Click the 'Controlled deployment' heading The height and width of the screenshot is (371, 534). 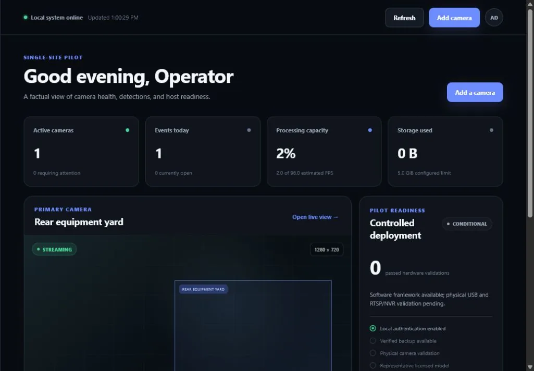tap(395, 229)
